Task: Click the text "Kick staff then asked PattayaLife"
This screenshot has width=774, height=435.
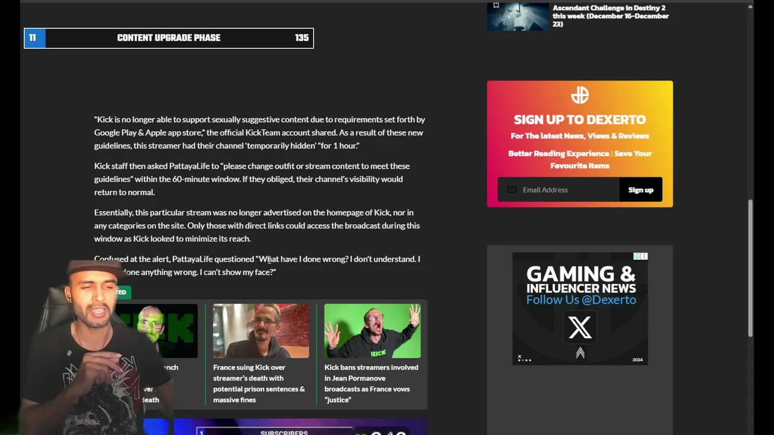Action: [152, 166]
